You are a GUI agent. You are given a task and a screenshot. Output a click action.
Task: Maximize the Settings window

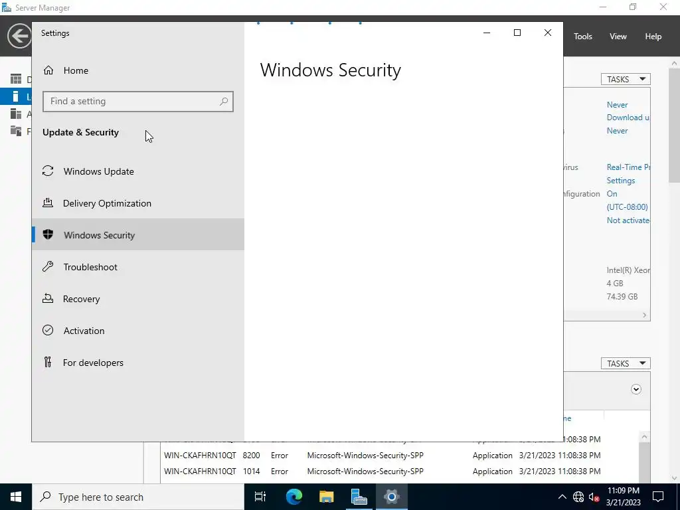(x=517, y=33)
